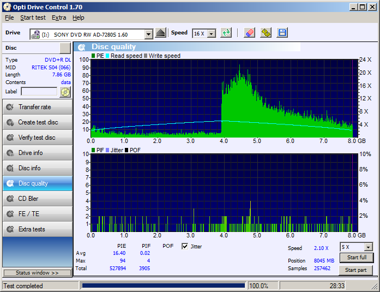Viewport: 380px width, 292px height.
Task: Select Verify test disc in sidebar
Action: tap(38, 138)
